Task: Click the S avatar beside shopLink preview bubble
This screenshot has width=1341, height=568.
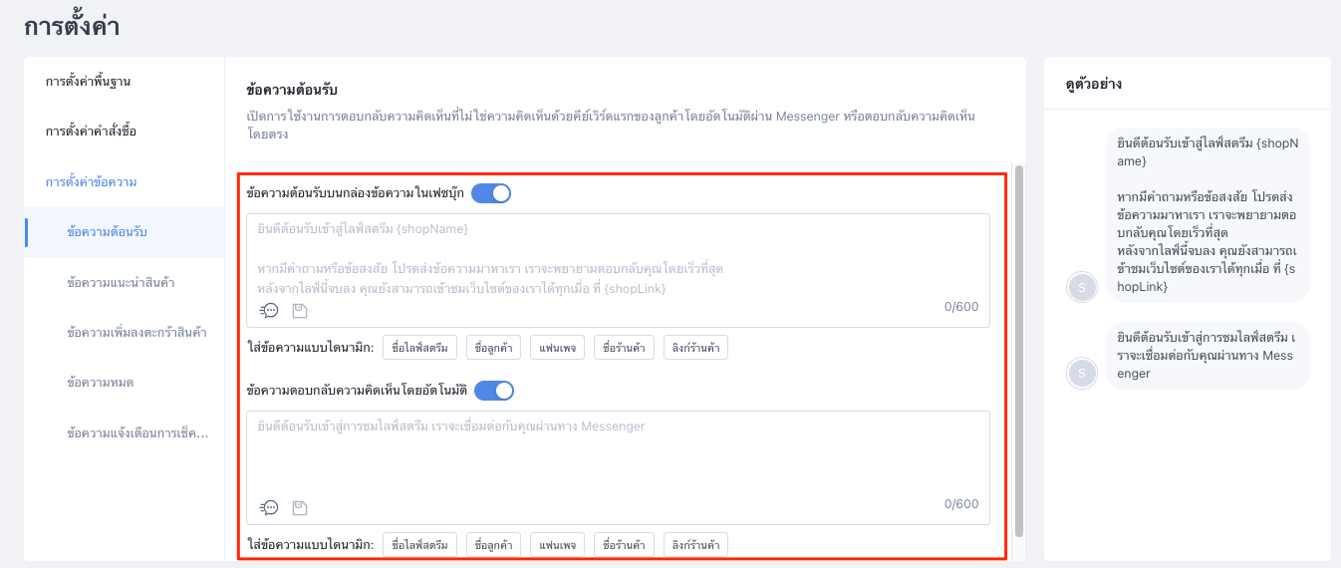Action: [1081, 288]
